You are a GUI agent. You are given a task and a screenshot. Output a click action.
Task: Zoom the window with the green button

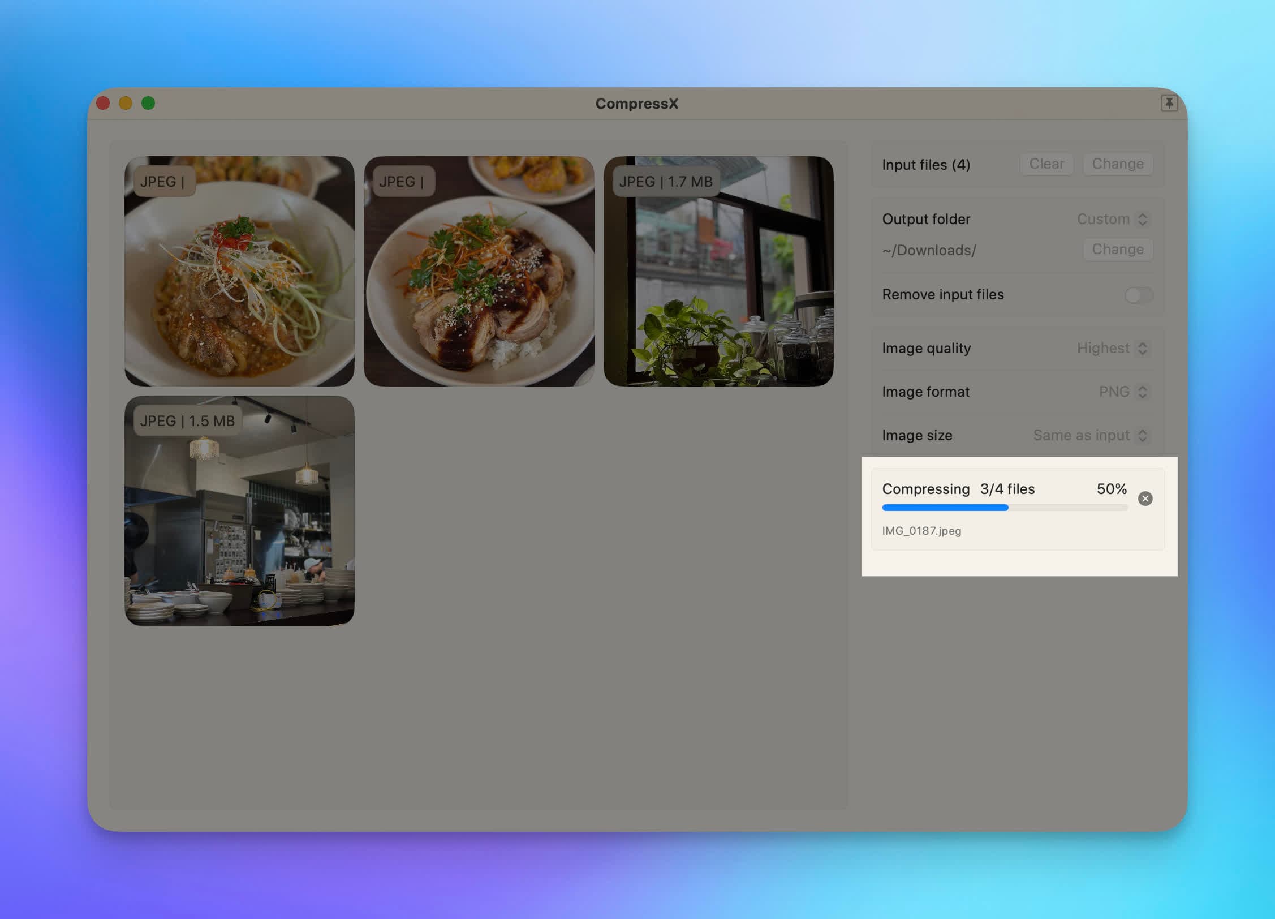pyautogui.click(x=148, y=103)
